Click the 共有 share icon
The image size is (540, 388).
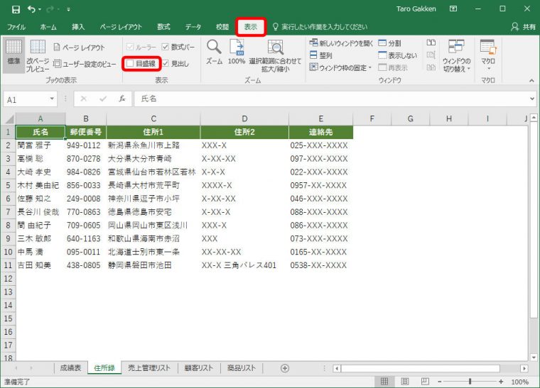coord(523,27)
